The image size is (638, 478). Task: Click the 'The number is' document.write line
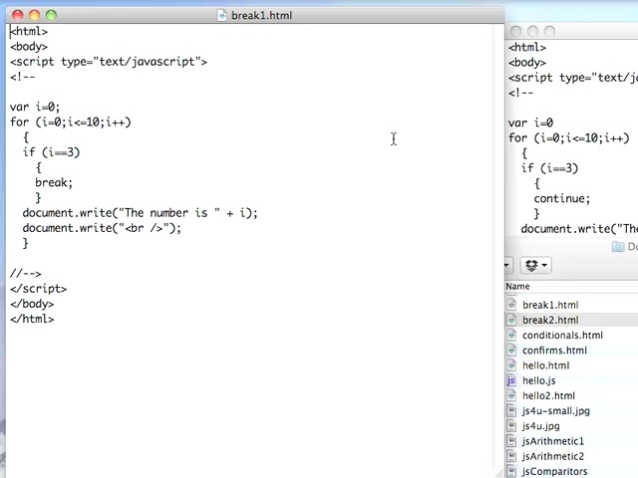point(140,213)
